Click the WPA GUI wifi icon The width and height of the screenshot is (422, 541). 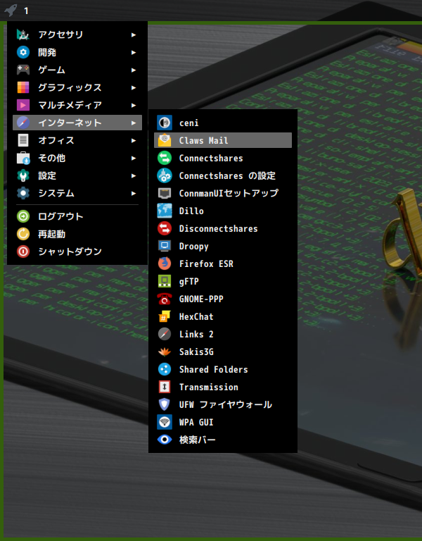pos(165,422)
